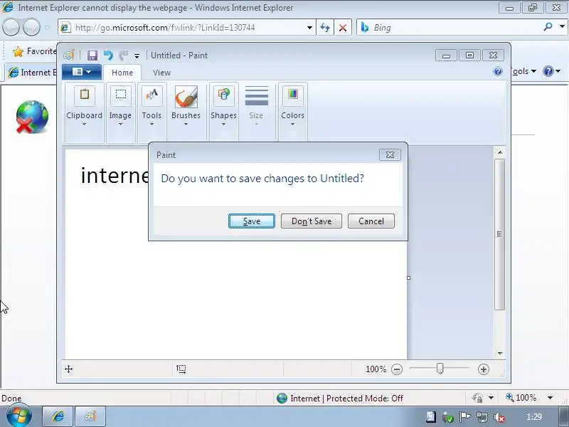Viewport: 569px width, 427px height.
Task: Click the Paint vertical scrollbar thumb
Action: coord(500,234)
